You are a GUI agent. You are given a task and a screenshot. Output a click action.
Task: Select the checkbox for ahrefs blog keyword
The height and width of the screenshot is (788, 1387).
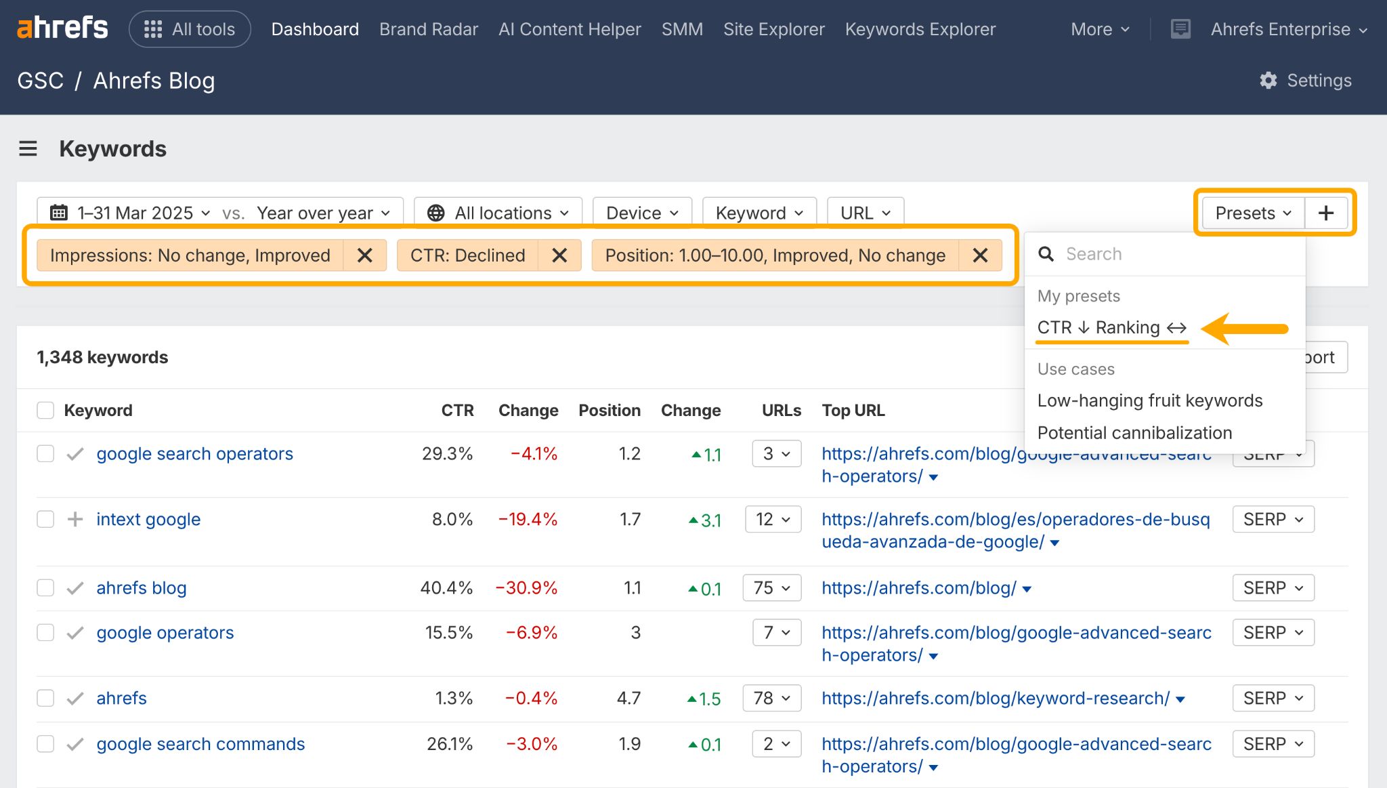(45, 587)
